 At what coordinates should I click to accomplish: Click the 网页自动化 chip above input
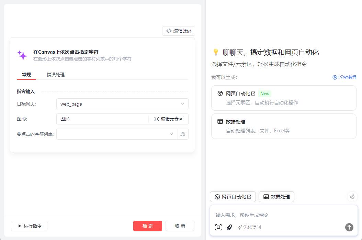point(233,197)
